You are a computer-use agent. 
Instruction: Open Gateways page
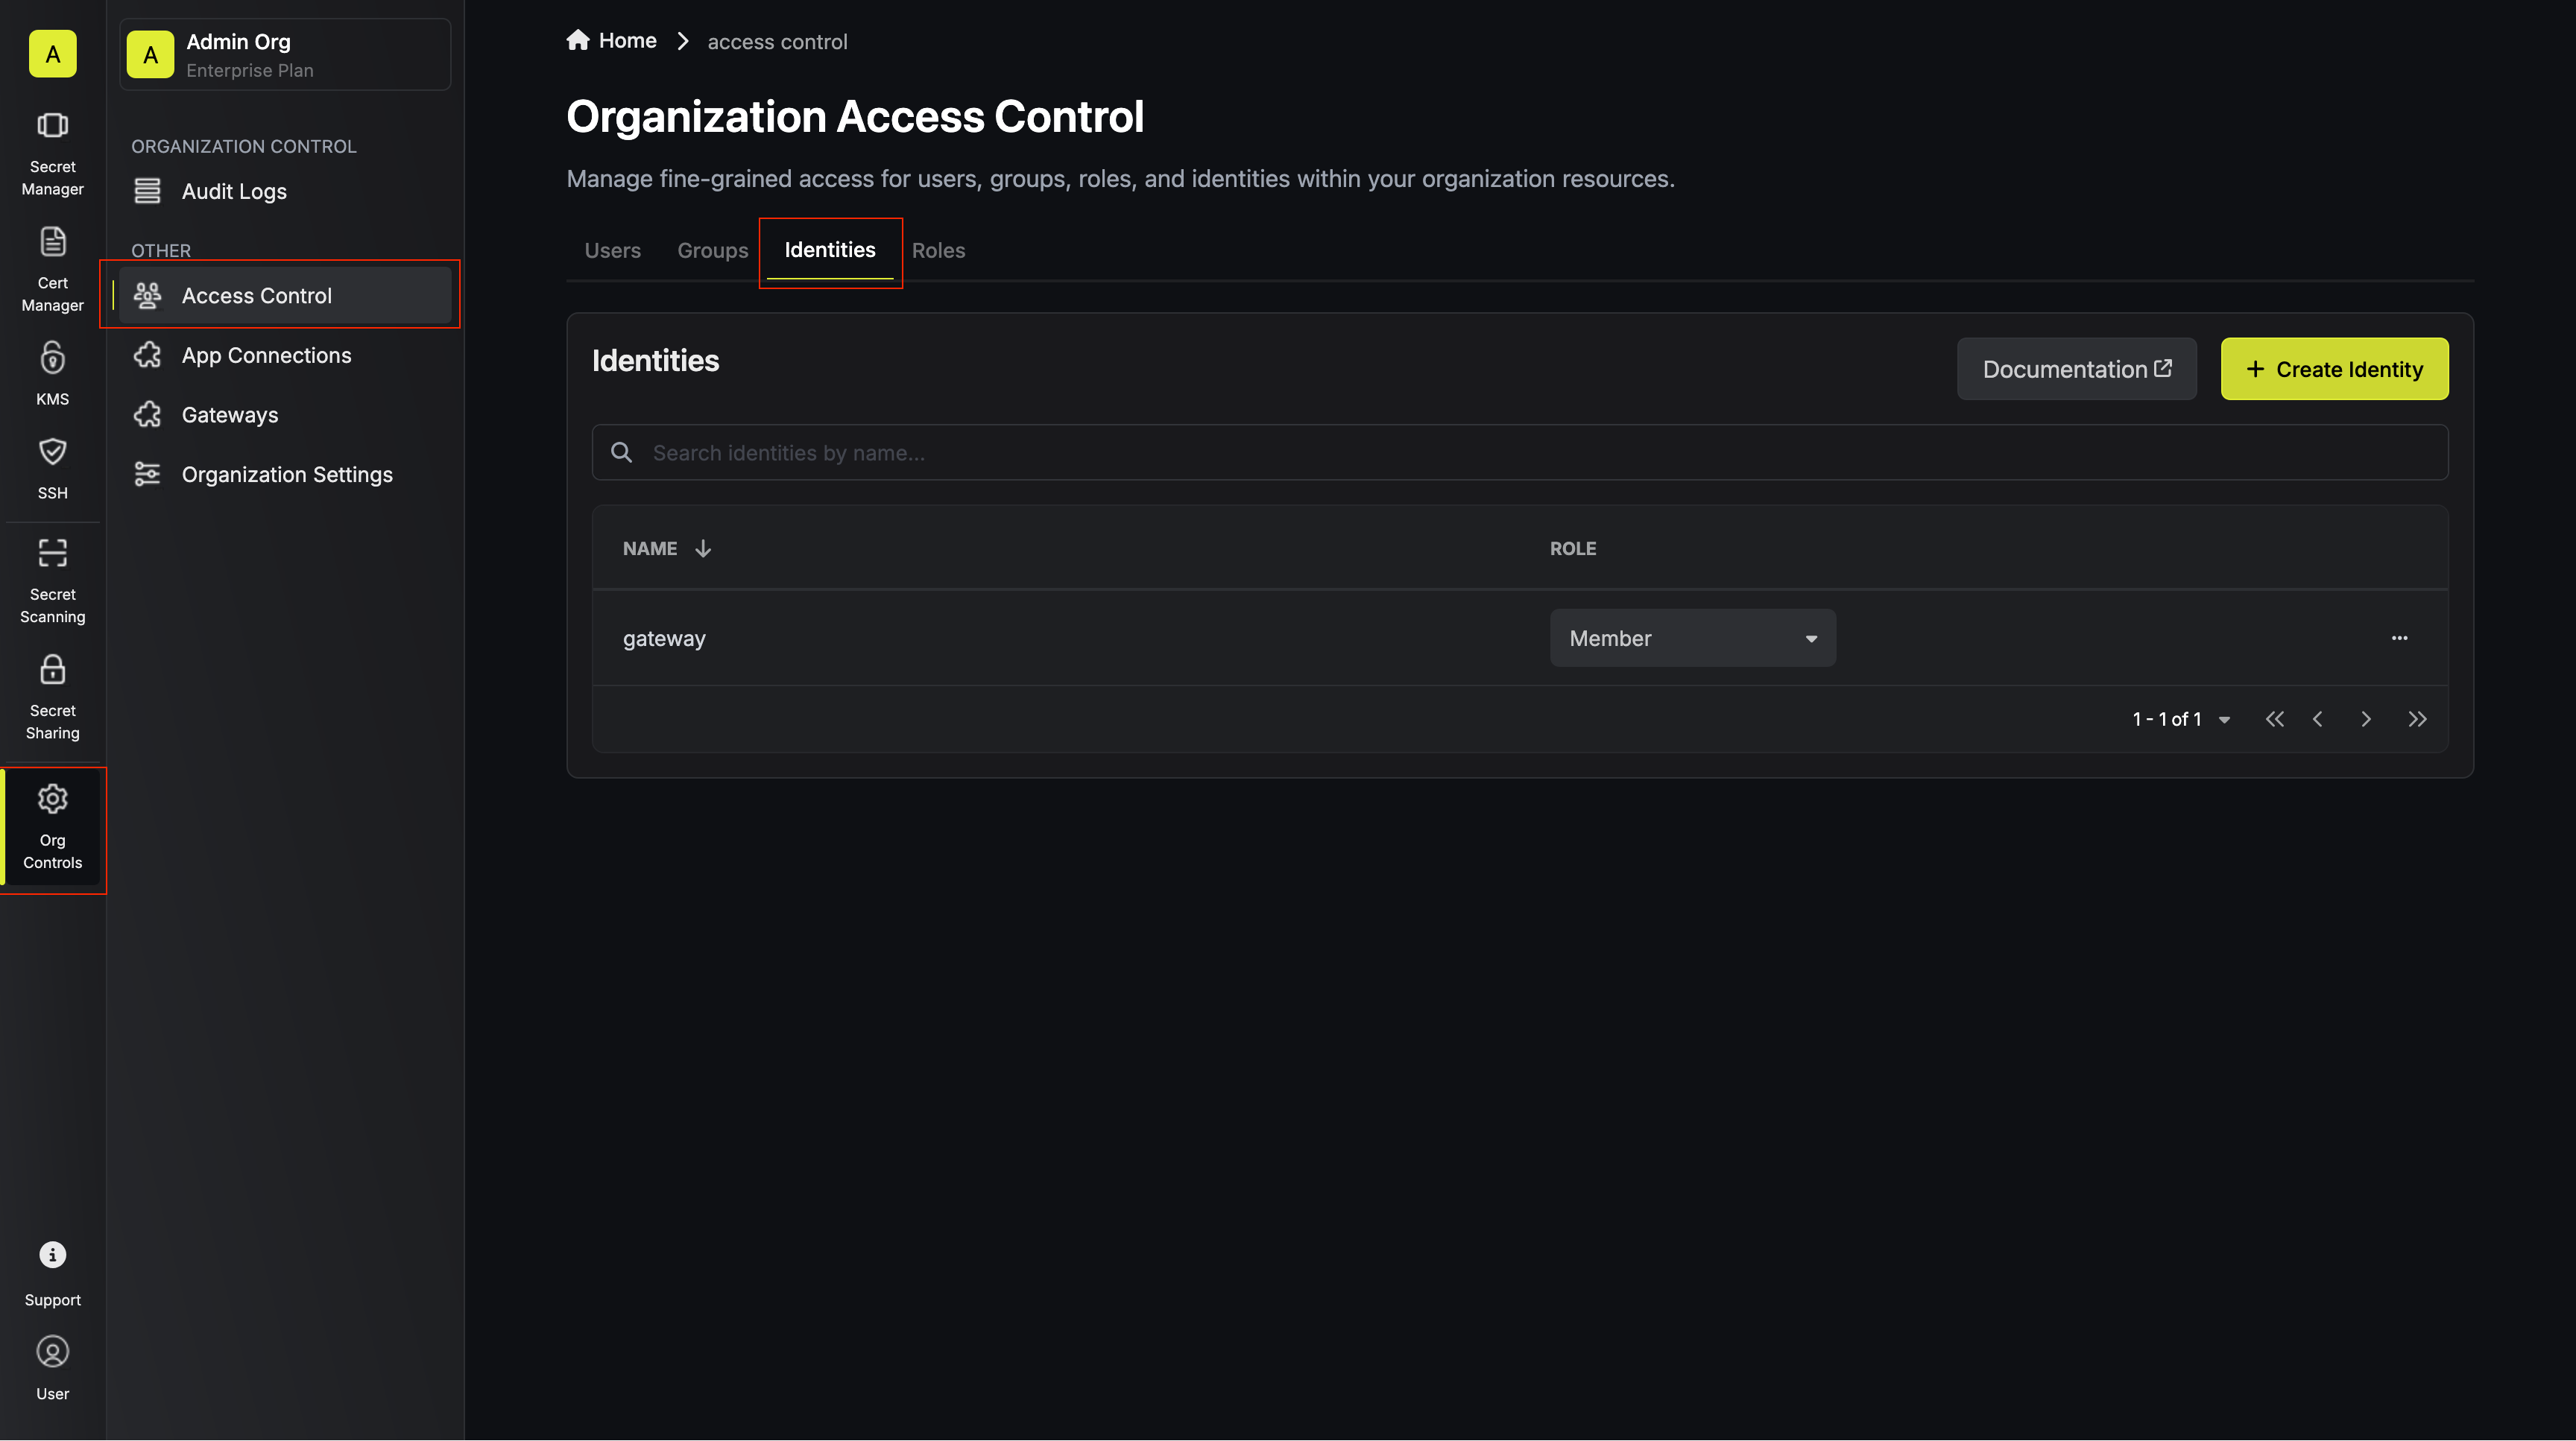284,415
